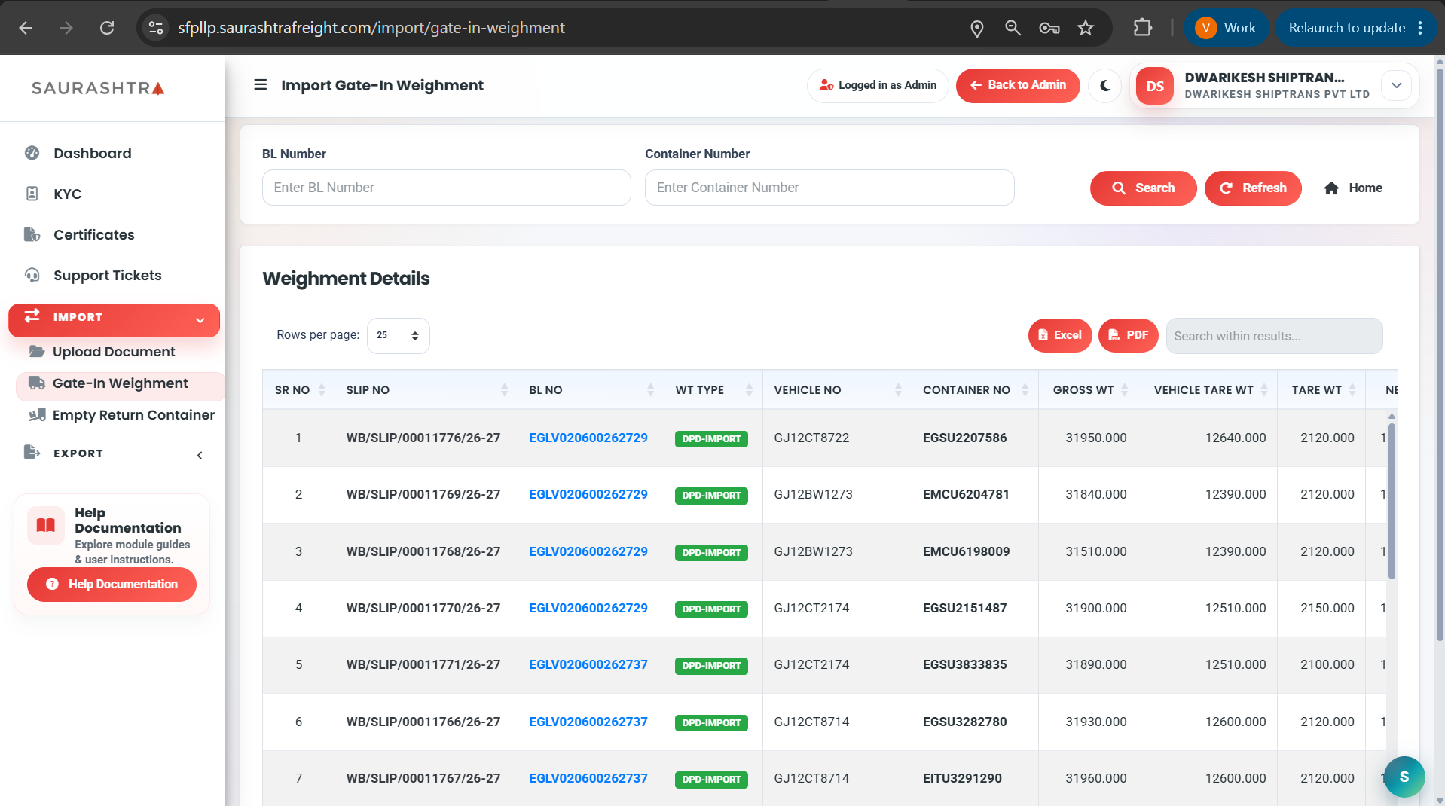Click the Back to Admin button

(x=1018, y=85)
